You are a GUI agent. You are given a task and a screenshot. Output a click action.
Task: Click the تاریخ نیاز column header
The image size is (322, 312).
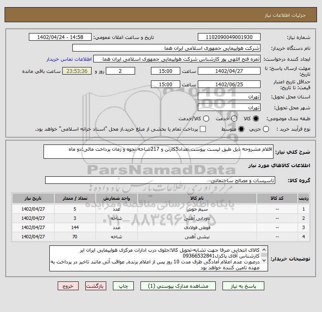point(33,198)
